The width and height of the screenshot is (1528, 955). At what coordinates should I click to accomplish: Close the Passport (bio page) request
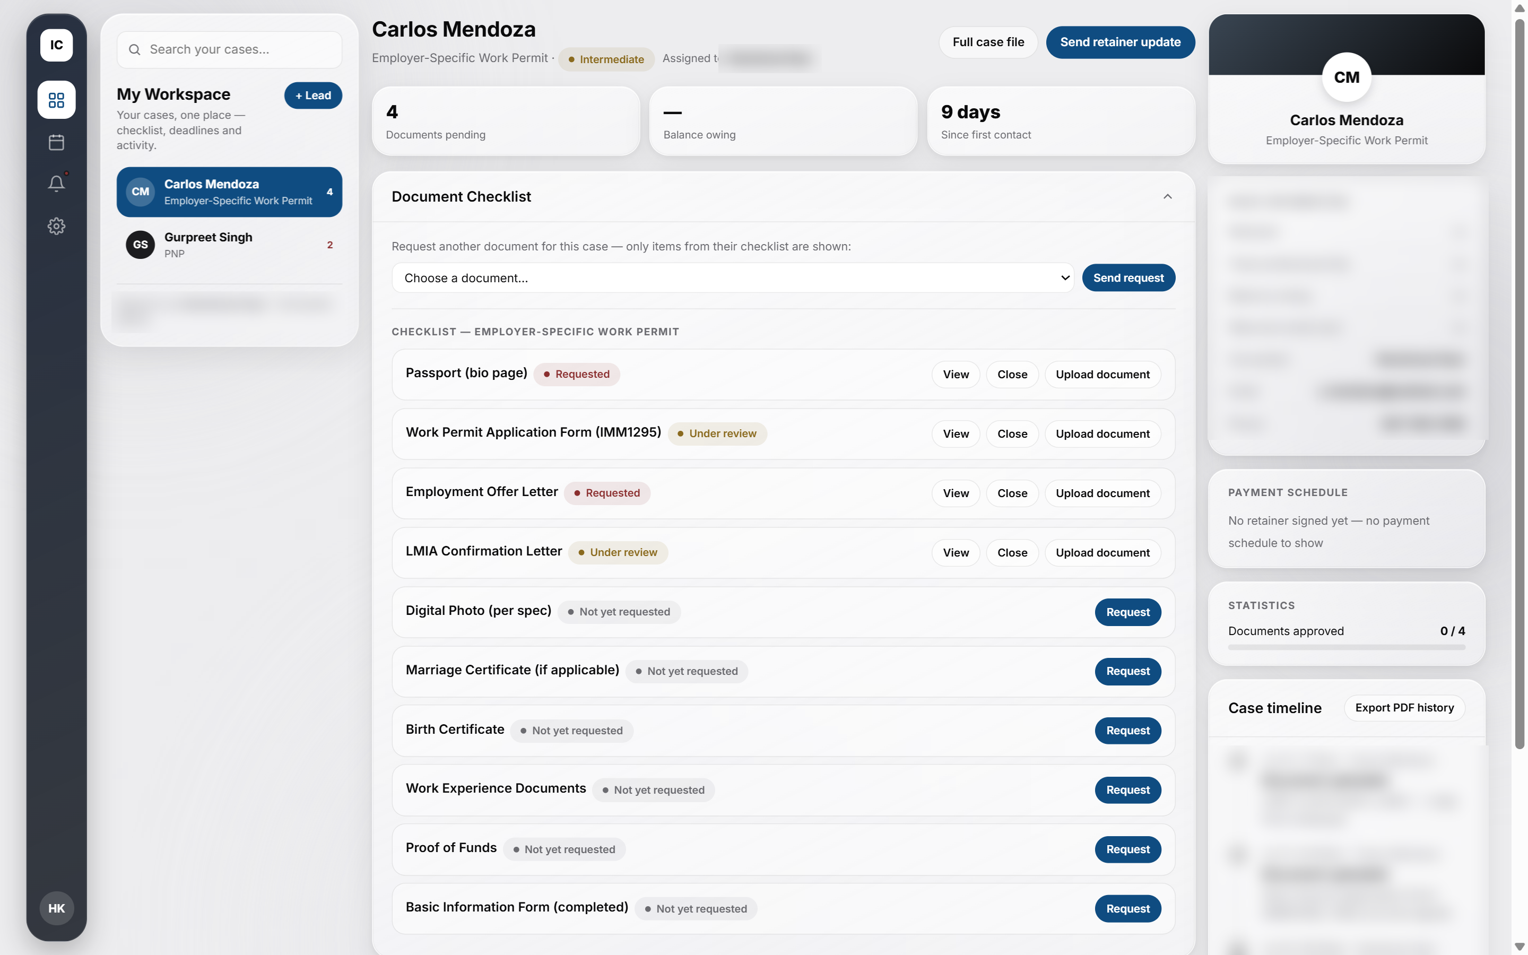[x=1012, y=375]
